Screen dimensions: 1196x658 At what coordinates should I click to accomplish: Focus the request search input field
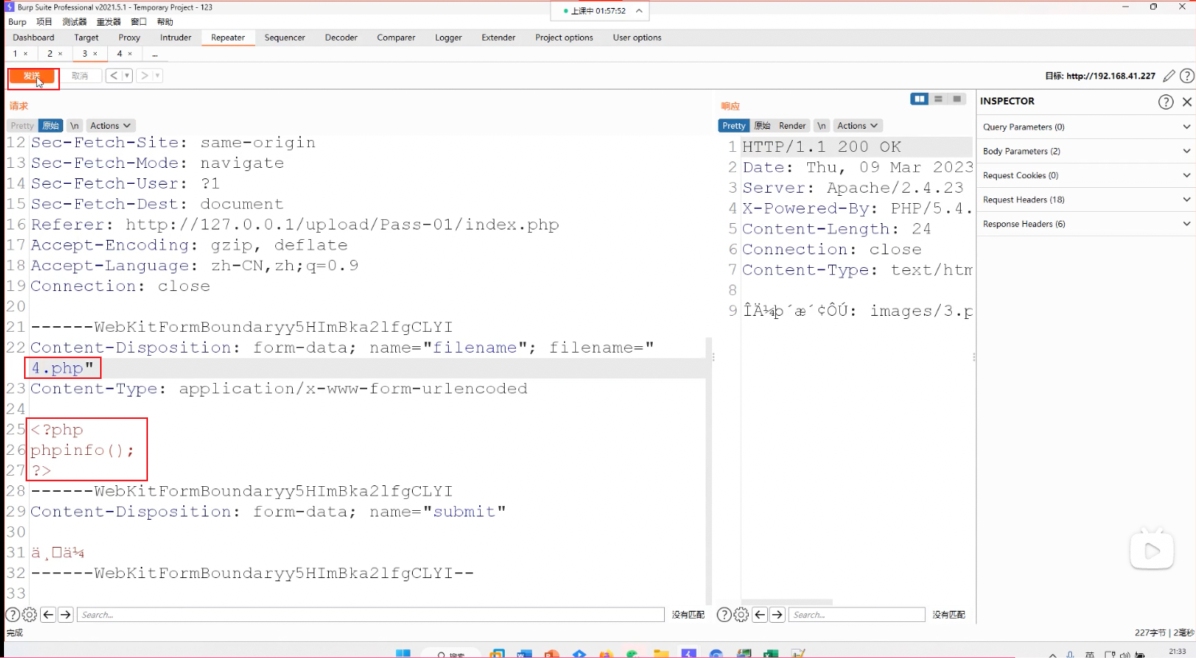pos(370,615)
